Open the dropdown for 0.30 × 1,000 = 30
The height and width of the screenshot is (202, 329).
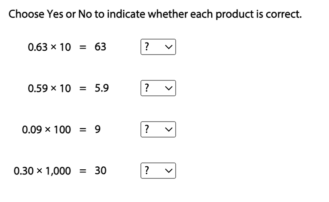[x=158, y=171]
